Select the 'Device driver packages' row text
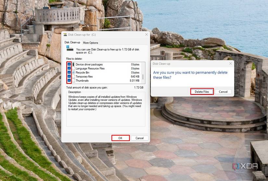This screenshot has width=268, height=181. pyautogui.click(x=89, y=64)
